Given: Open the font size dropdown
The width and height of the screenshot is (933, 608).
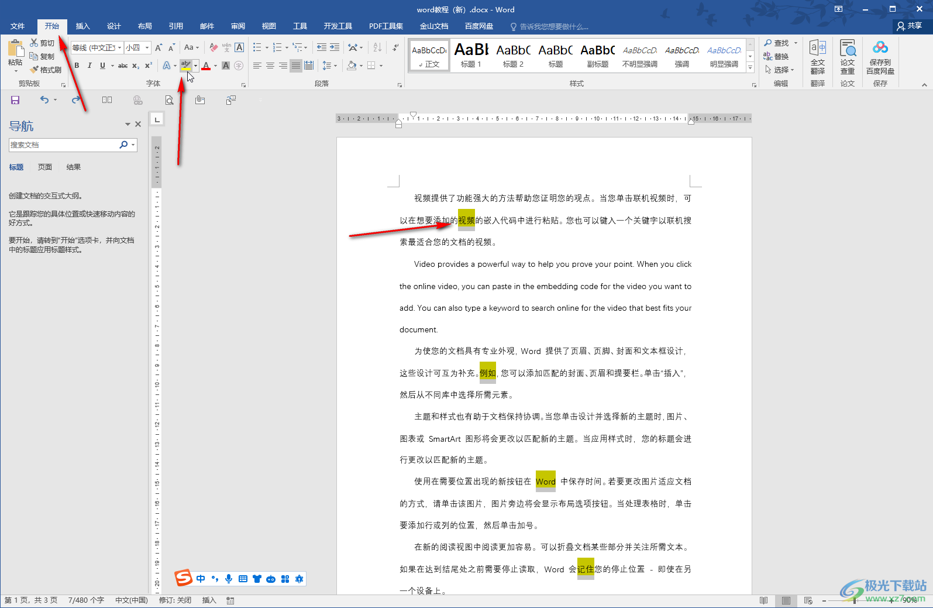Looking at the screenshot, I should 147,47.
